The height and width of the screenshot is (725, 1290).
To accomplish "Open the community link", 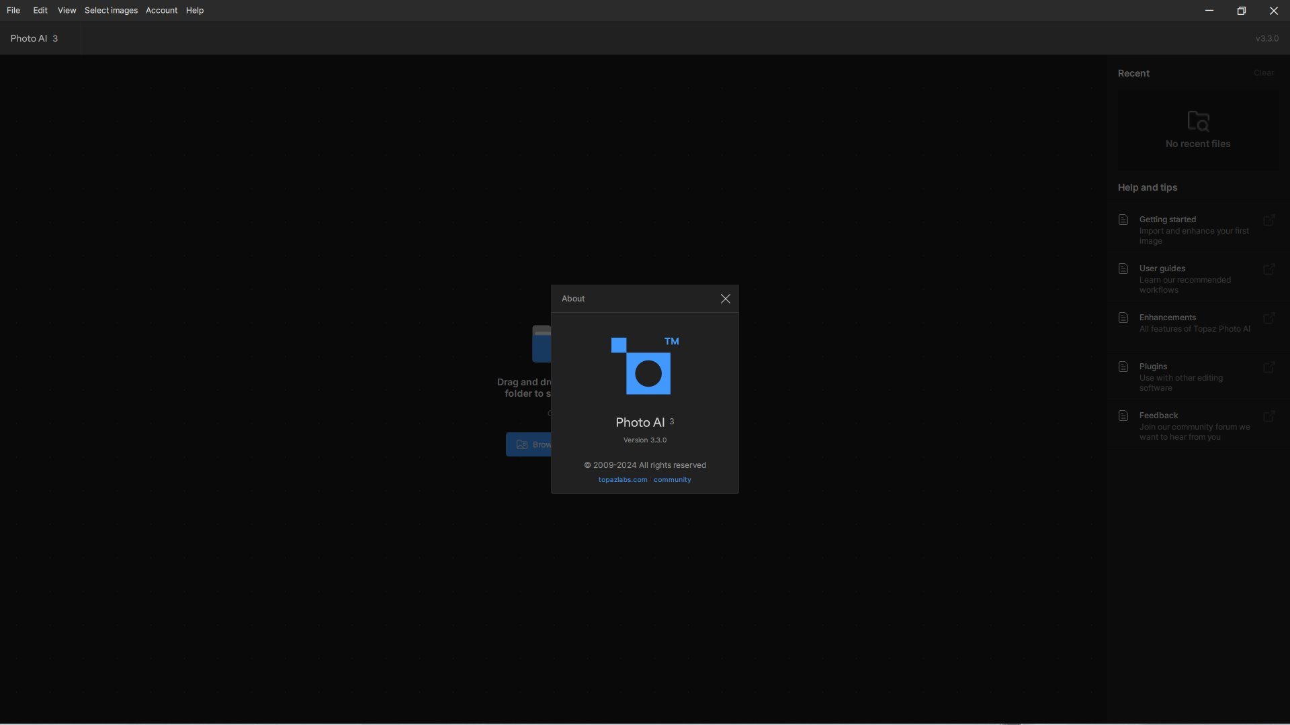I will point(672,480).
